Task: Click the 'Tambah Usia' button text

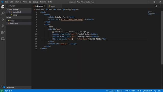Action: pyautogui.click(x=84, y=34)
